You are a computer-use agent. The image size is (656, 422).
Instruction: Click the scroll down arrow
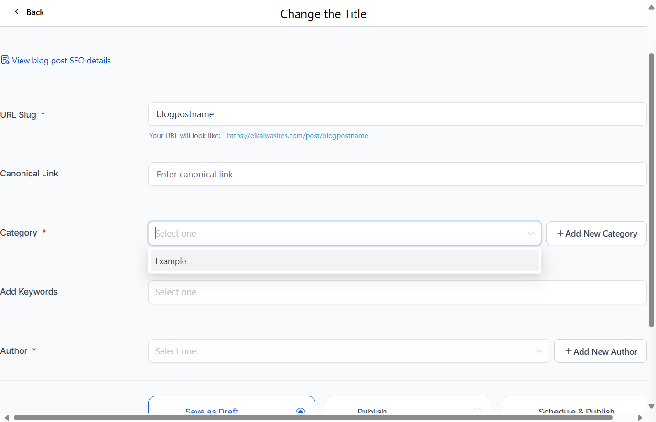[651, 406]
